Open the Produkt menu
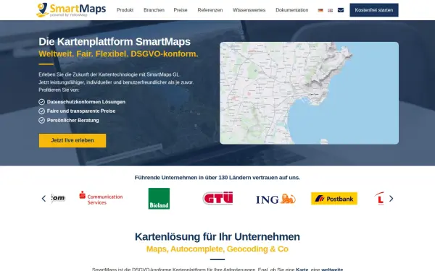 [125, 10]
